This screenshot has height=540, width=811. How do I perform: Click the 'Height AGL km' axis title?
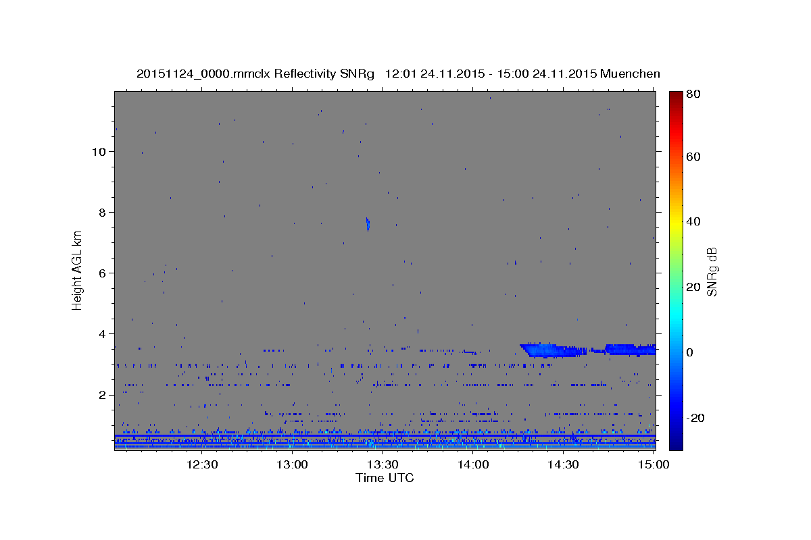[x=78, y=270]
